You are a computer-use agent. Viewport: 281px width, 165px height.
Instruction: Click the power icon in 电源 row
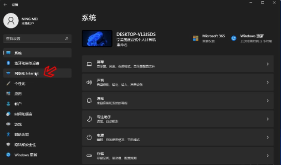(x=89, y=137)
